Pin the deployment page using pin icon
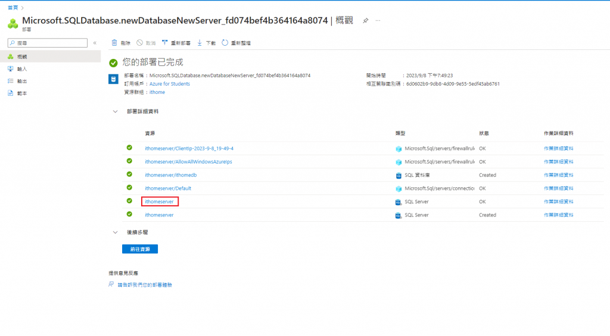This screenshot has height=336, width=610. pos(365,21)
